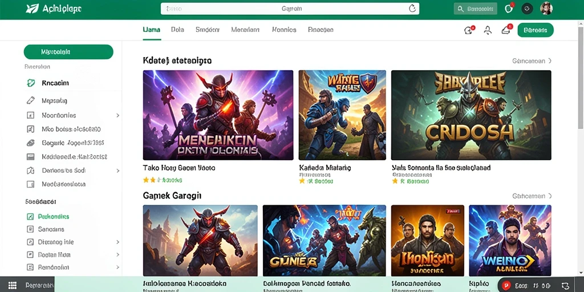Click the card icon beside Kaddeeedle
584x292 pixels.
pos(31,157)
